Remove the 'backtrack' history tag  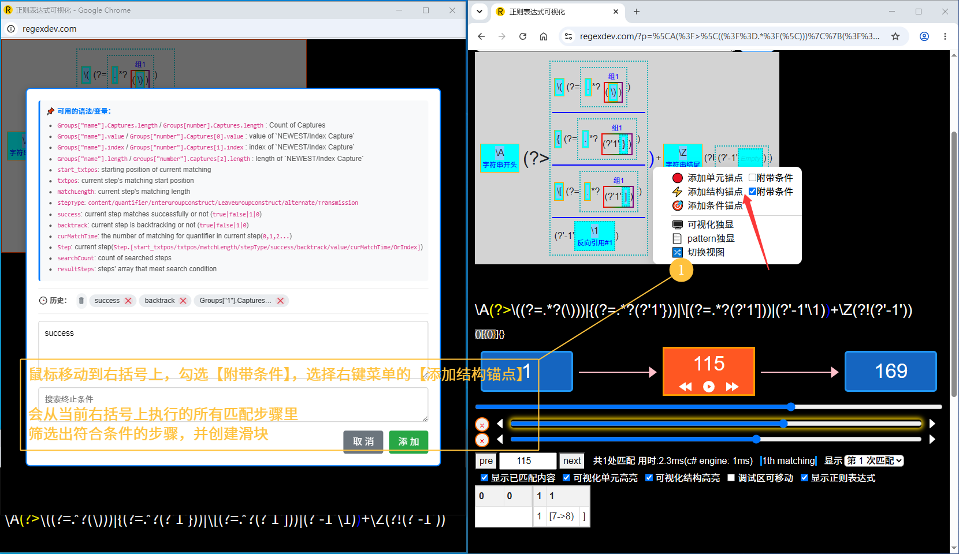pyautogui.click(x=183, y=301)
